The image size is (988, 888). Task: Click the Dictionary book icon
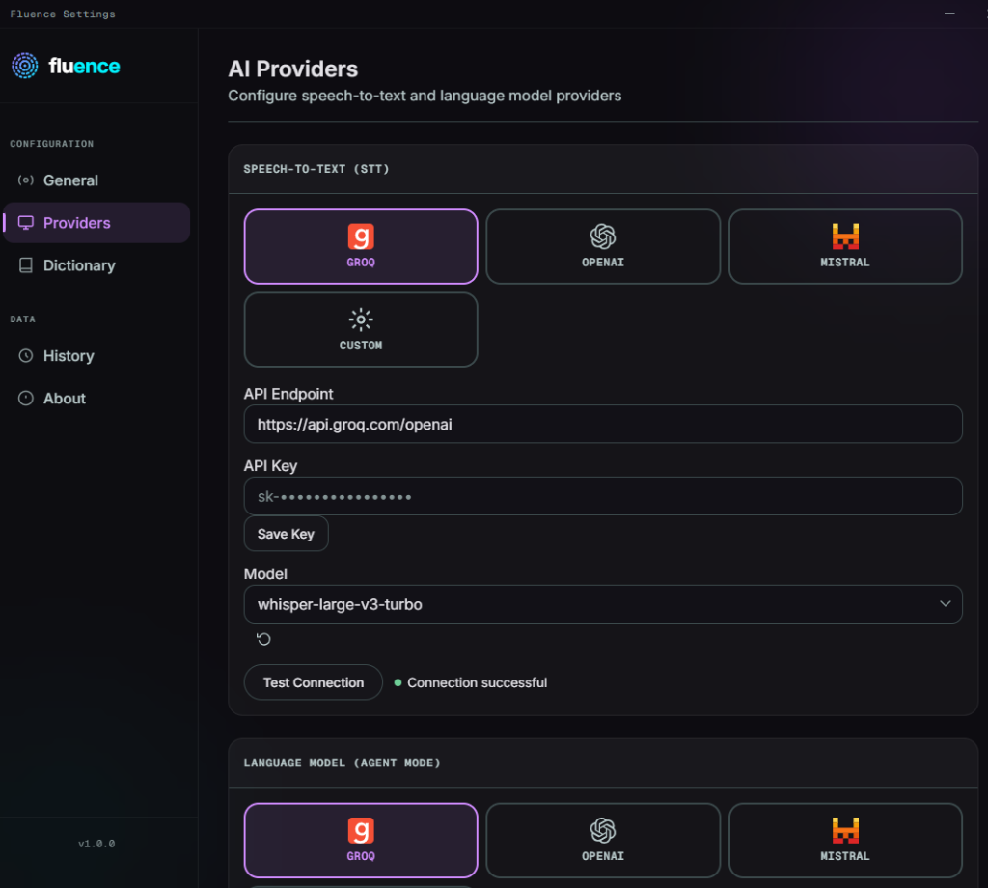coord(26,265)
